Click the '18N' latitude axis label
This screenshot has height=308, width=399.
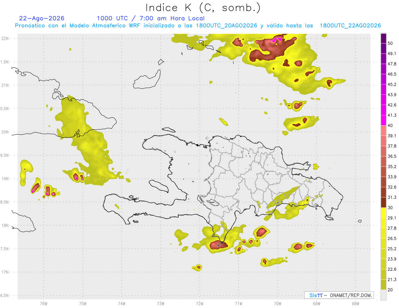point(5,226)
